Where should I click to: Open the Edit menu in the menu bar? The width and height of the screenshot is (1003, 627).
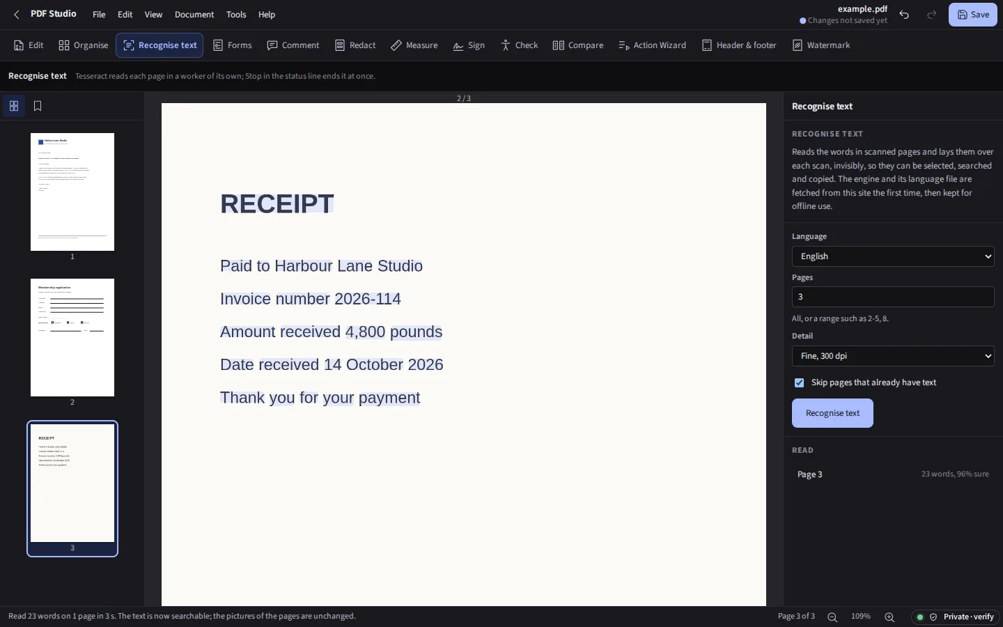125,15
